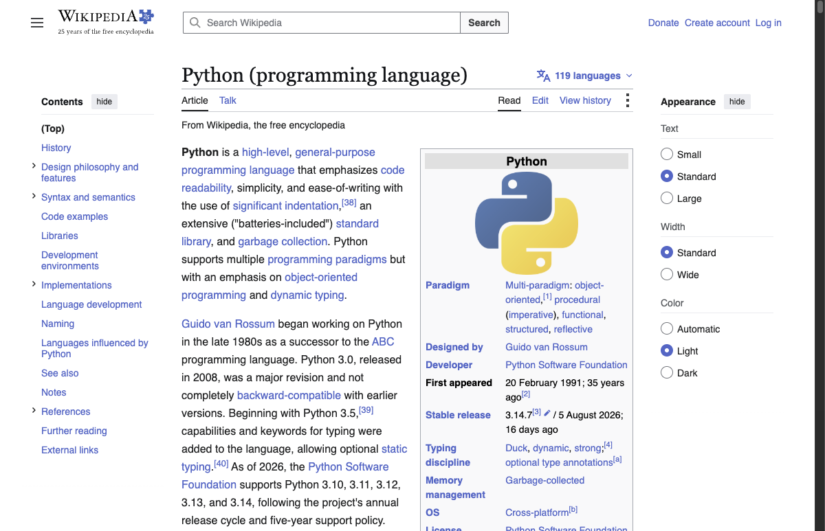Select Small text size
Screen dimensions: 825x531
click(x=667, y=155)
